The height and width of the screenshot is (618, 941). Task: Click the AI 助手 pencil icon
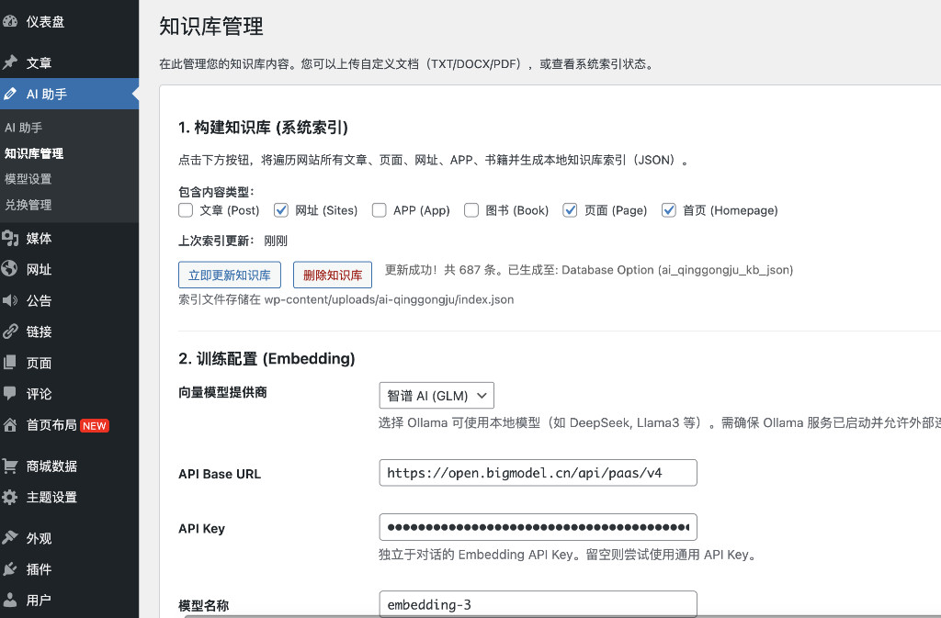coord(13,93)
